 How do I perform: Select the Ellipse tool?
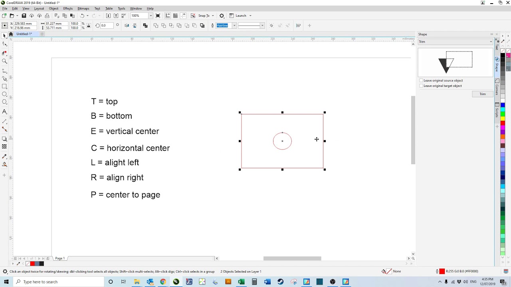point(4,94)
